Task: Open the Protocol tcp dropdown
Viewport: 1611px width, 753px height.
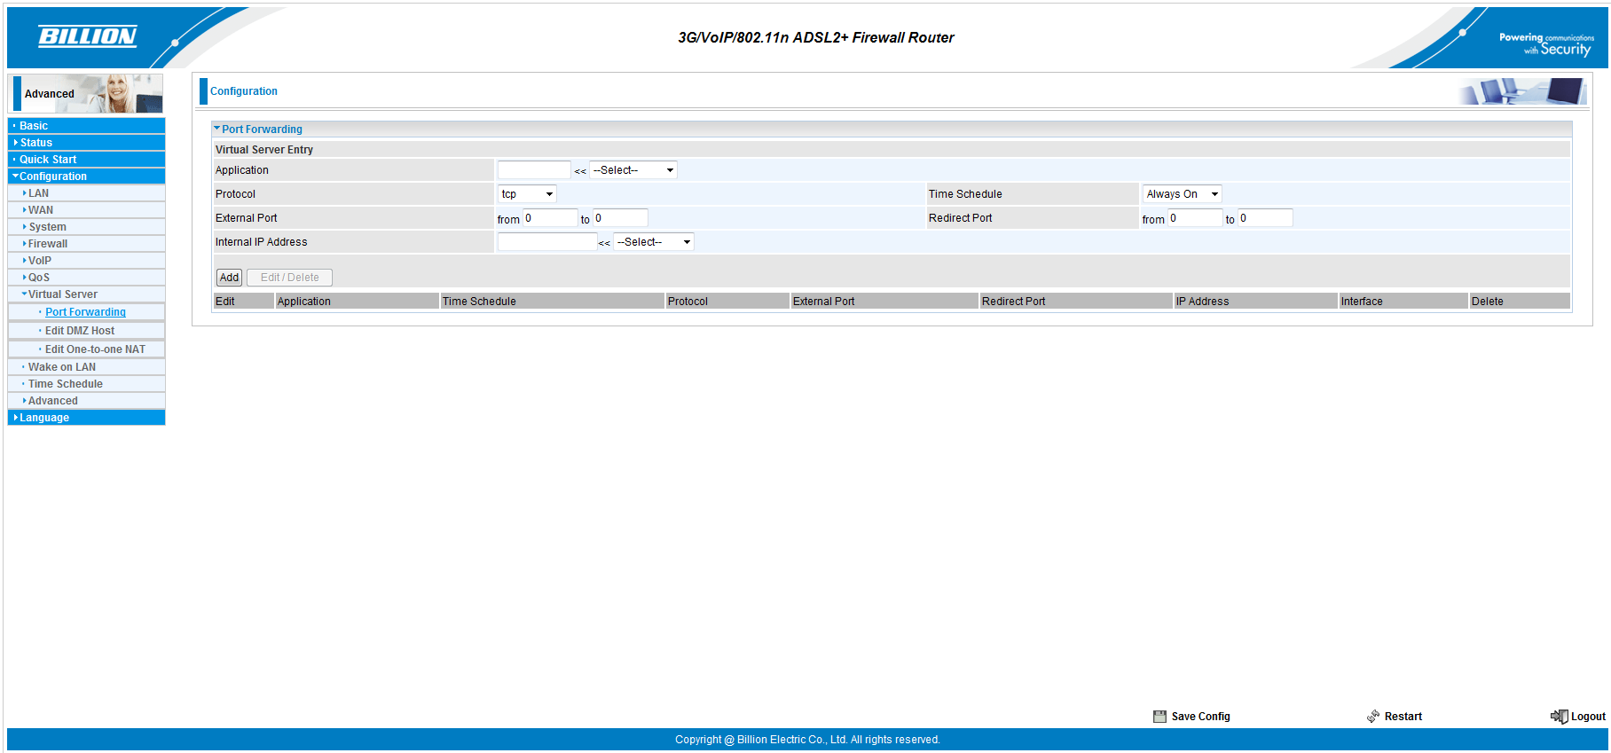Action: click(x=526, y=194)
